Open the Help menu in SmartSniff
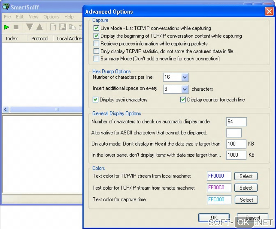The height and width of the screenshot is (229, 276). (69, 17)
